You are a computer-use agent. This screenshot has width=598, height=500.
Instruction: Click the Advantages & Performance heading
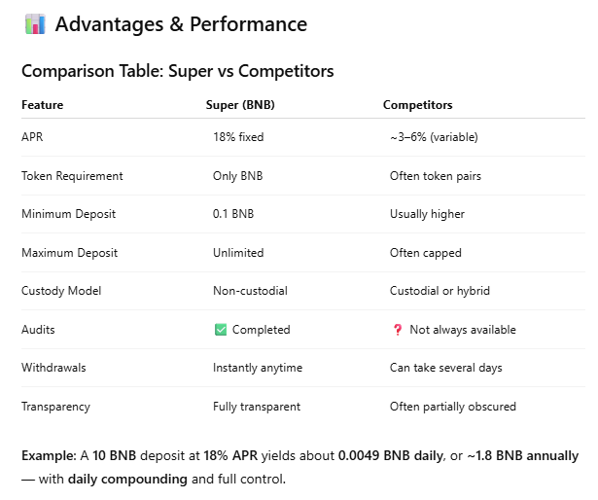pyautogui.click(x=181, y=24)
